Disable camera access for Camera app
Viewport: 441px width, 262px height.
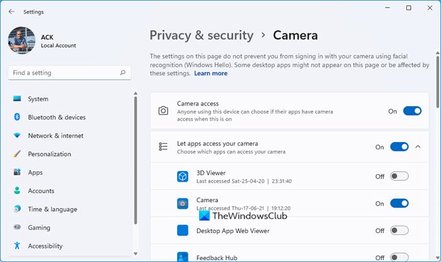pos(399,204)
